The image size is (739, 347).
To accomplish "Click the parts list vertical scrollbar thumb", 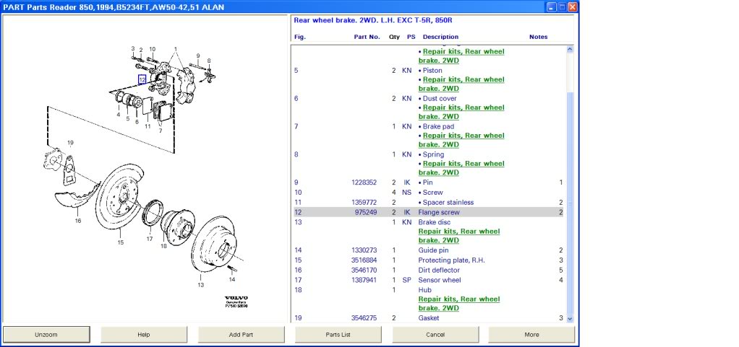I will tap(569, 202).
